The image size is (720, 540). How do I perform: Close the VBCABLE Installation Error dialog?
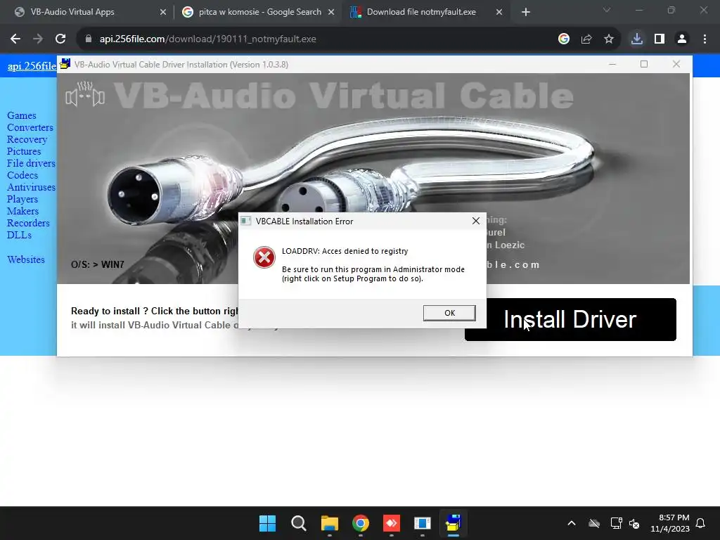coord(476,221)
